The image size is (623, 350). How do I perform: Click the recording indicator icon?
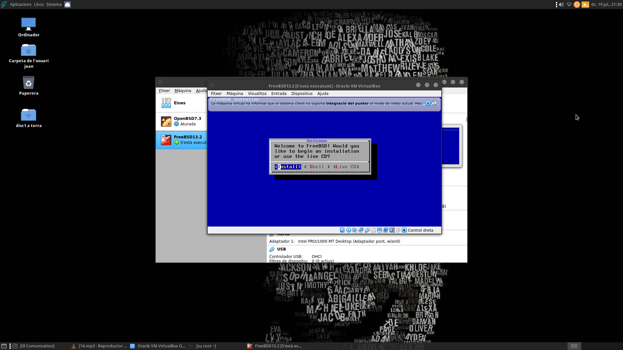[385, 230]
